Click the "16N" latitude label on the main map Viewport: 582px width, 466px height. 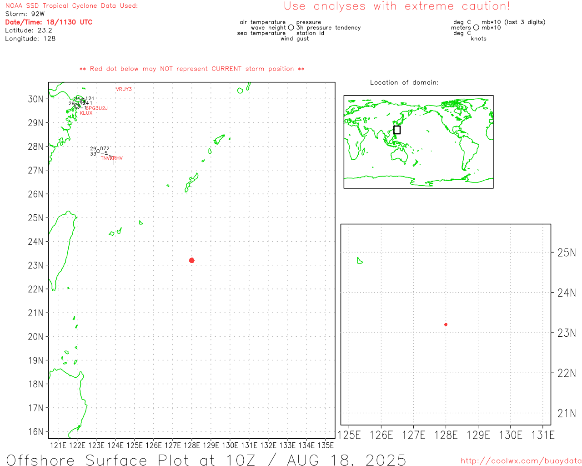[35, 432]
